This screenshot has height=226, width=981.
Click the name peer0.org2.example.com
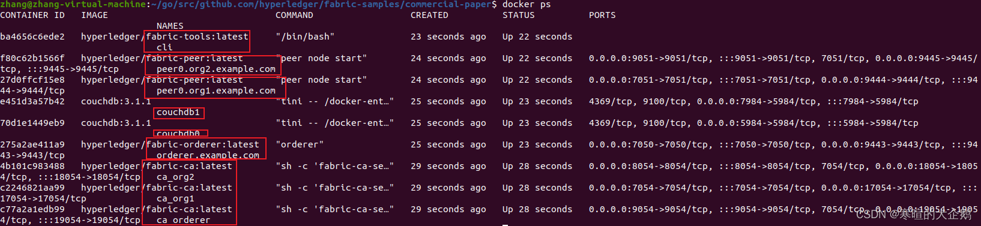(x=216, y=69)
